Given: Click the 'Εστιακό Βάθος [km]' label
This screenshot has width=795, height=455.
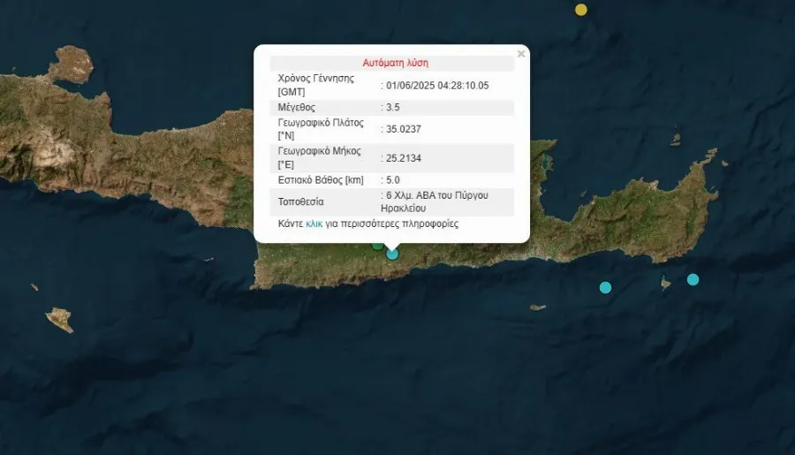Looking at the screenshot, I should point(321,180).
